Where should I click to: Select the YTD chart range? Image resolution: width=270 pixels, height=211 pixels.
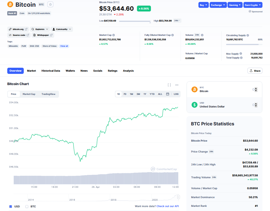[x=152, y=94]
